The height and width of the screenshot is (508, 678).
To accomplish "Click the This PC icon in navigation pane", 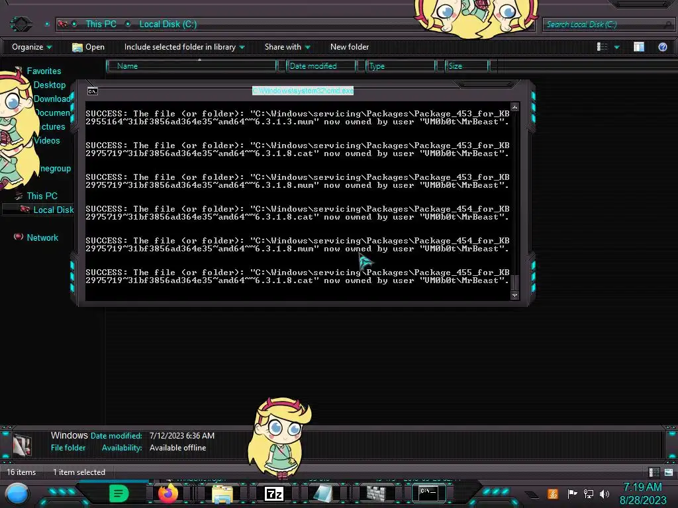I will point(18,196).
